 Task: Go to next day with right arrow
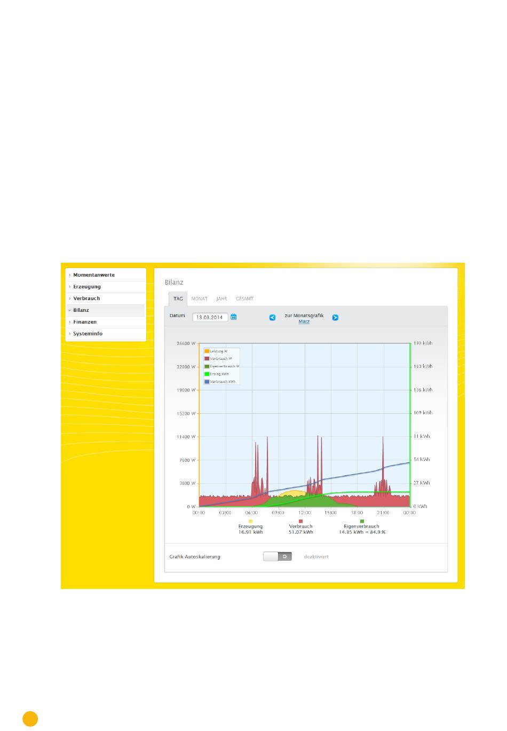[x=335, y=317]
